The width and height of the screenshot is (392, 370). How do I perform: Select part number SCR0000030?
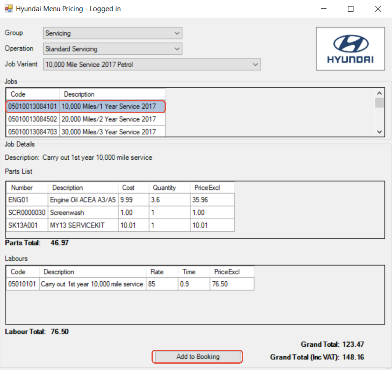click(27, 213)
